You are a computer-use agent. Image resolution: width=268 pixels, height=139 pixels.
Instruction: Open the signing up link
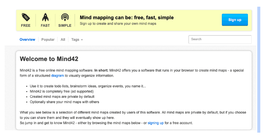(156, 123)
